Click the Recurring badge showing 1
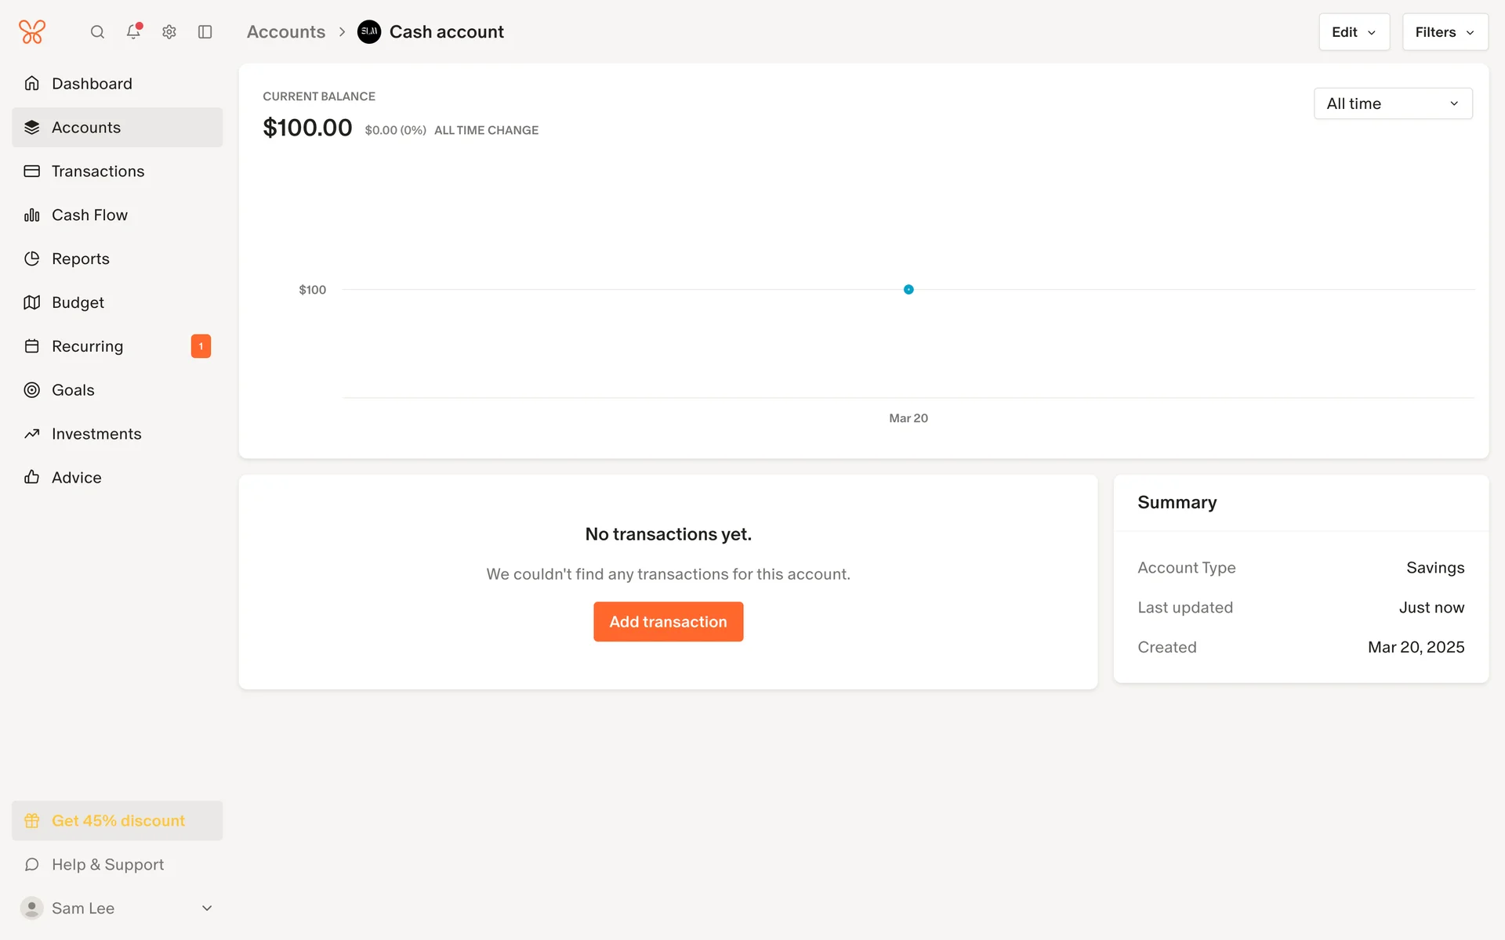The width and height of the screenshot is (1505, 940). 201,346
